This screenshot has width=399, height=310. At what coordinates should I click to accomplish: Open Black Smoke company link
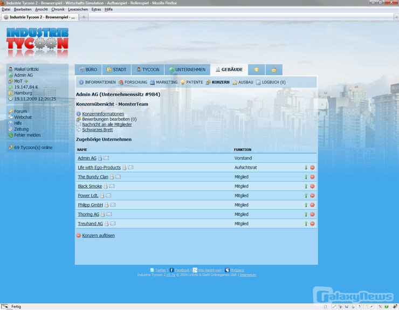(90, 187)
